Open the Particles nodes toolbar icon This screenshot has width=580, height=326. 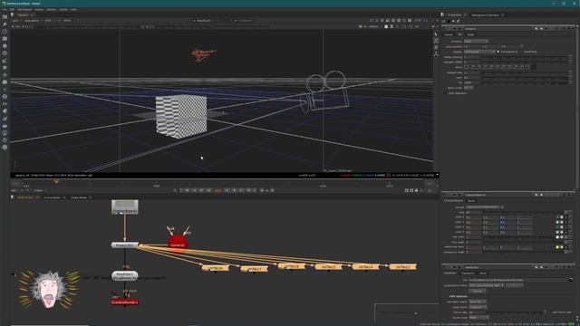click(5, 90)
